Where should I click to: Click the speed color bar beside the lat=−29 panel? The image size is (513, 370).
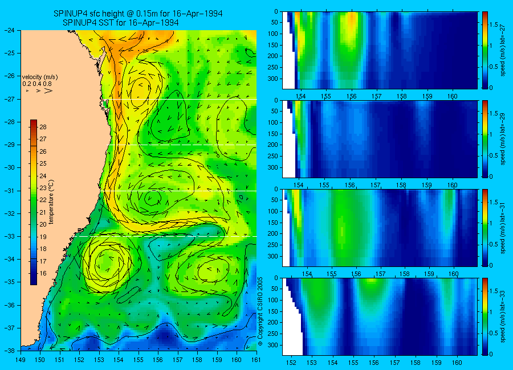click(x=484, y=139)
